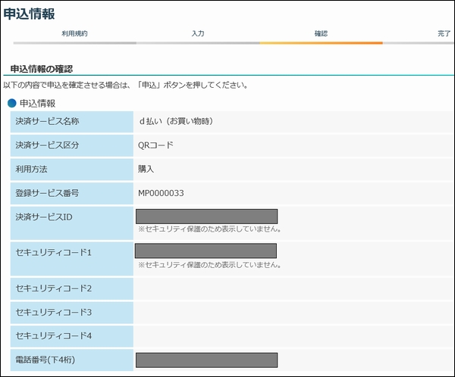
Task: Click the orange 確認 progress bar segment
Action: tap(321, 43)
